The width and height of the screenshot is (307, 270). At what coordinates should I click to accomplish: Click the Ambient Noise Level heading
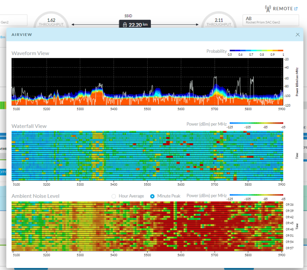tap(35, 196)
